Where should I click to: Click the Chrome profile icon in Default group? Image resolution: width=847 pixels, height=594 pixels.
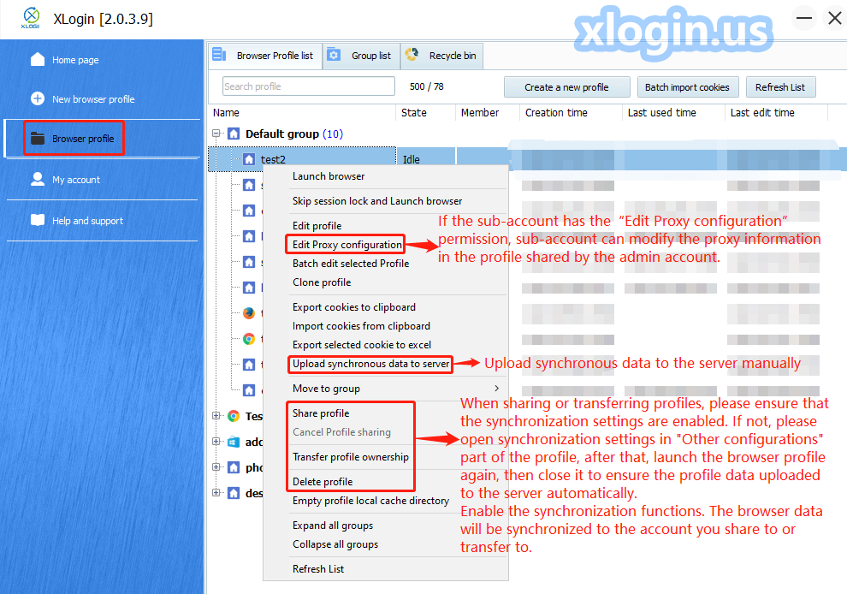pyautogui.click(x=248, y=339)
